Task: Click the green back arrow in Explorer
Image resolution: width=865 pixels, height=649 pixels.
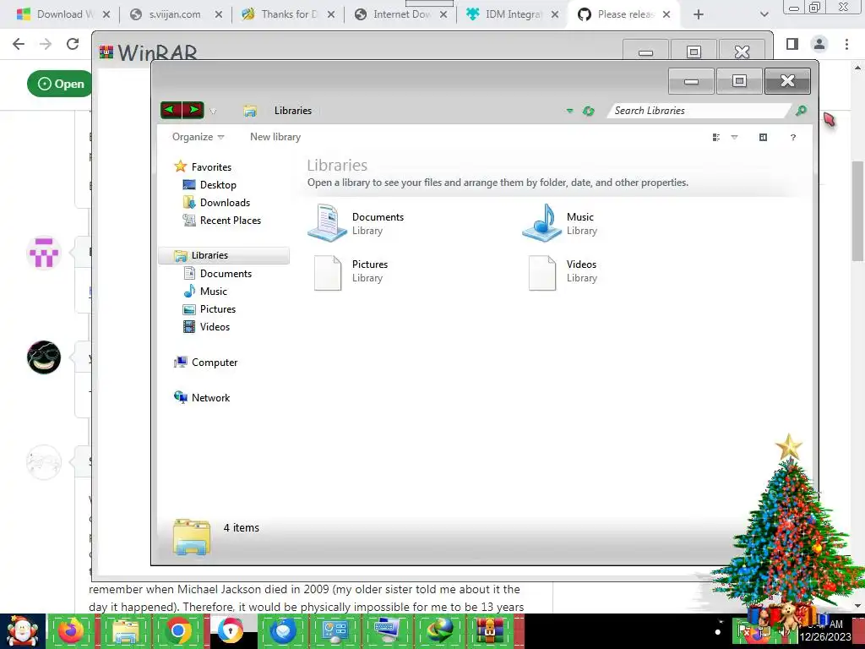Action: 171,110
